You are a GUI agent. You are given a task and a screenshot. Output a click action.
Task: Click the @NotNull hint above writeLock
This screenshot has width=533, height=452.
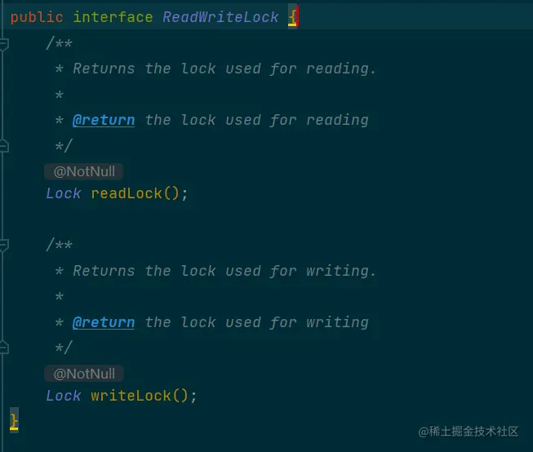pos(83,374)
